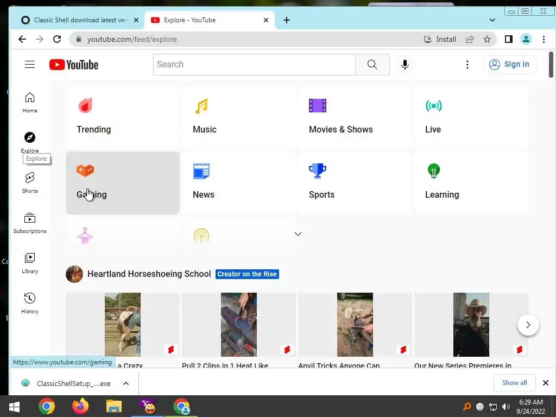Open the Our New Series Premieres thumbnail
The width and height of the screenshot is (556, 417).
471,325
